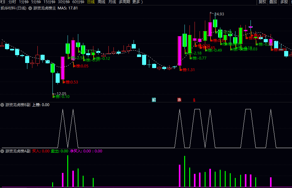
Task: Switch to the 30分钟 period tab
Action: click(x=64, y=2)
